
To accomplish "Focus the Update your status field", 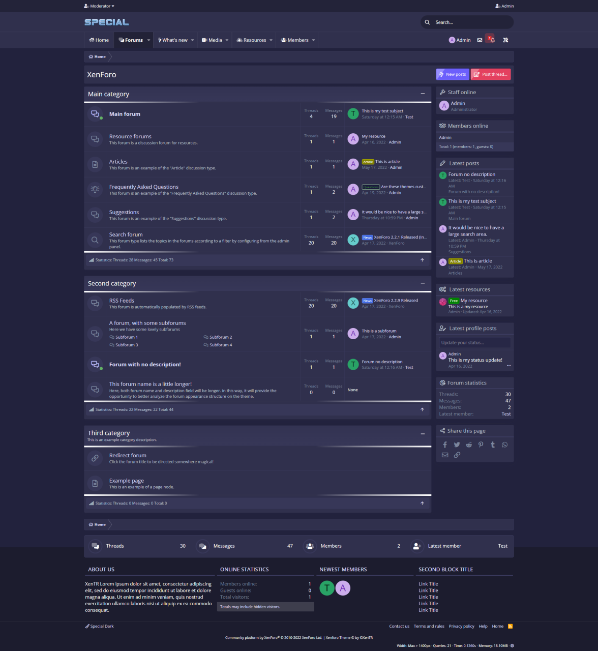I will 474,343.
